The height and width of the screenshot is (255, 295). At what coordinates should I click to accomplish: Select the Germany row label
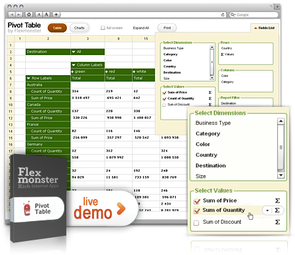(34, 144)
